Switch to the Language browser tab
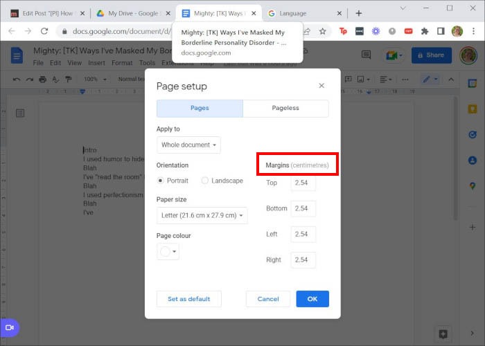 [x=305, y=13]
